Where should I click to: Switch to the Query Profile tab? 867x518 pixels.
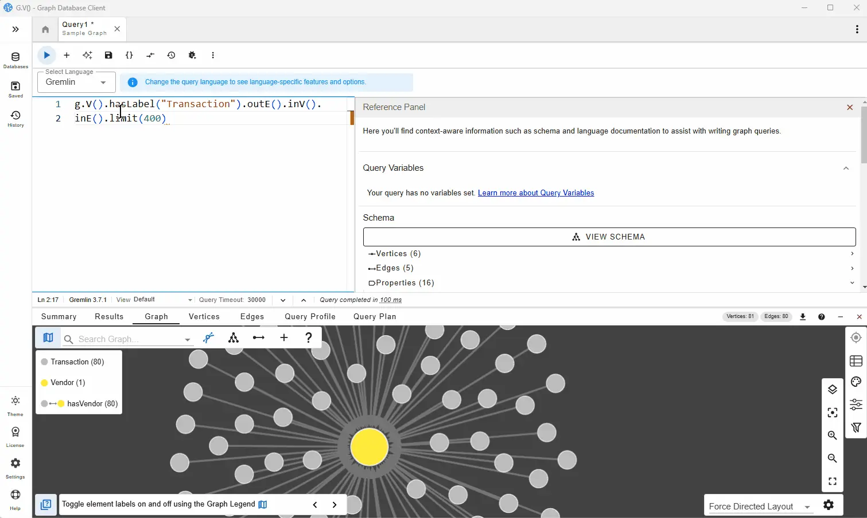[310, 316]
